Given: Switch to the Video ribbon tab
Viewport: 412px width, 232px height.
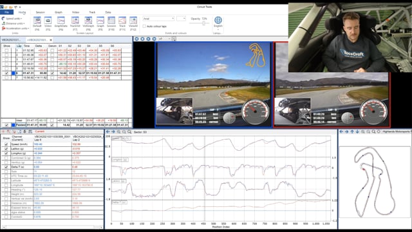Looking at the screenshot, I should pos(75,12).
